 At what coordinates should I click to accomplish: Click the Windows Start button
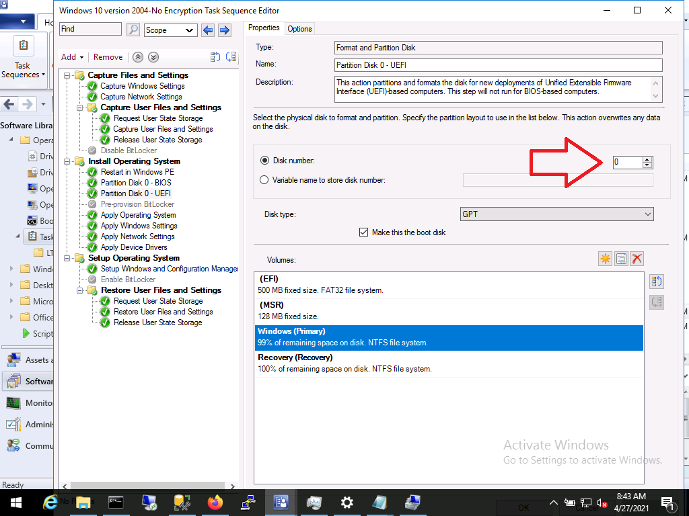click(x=16, y=503)
